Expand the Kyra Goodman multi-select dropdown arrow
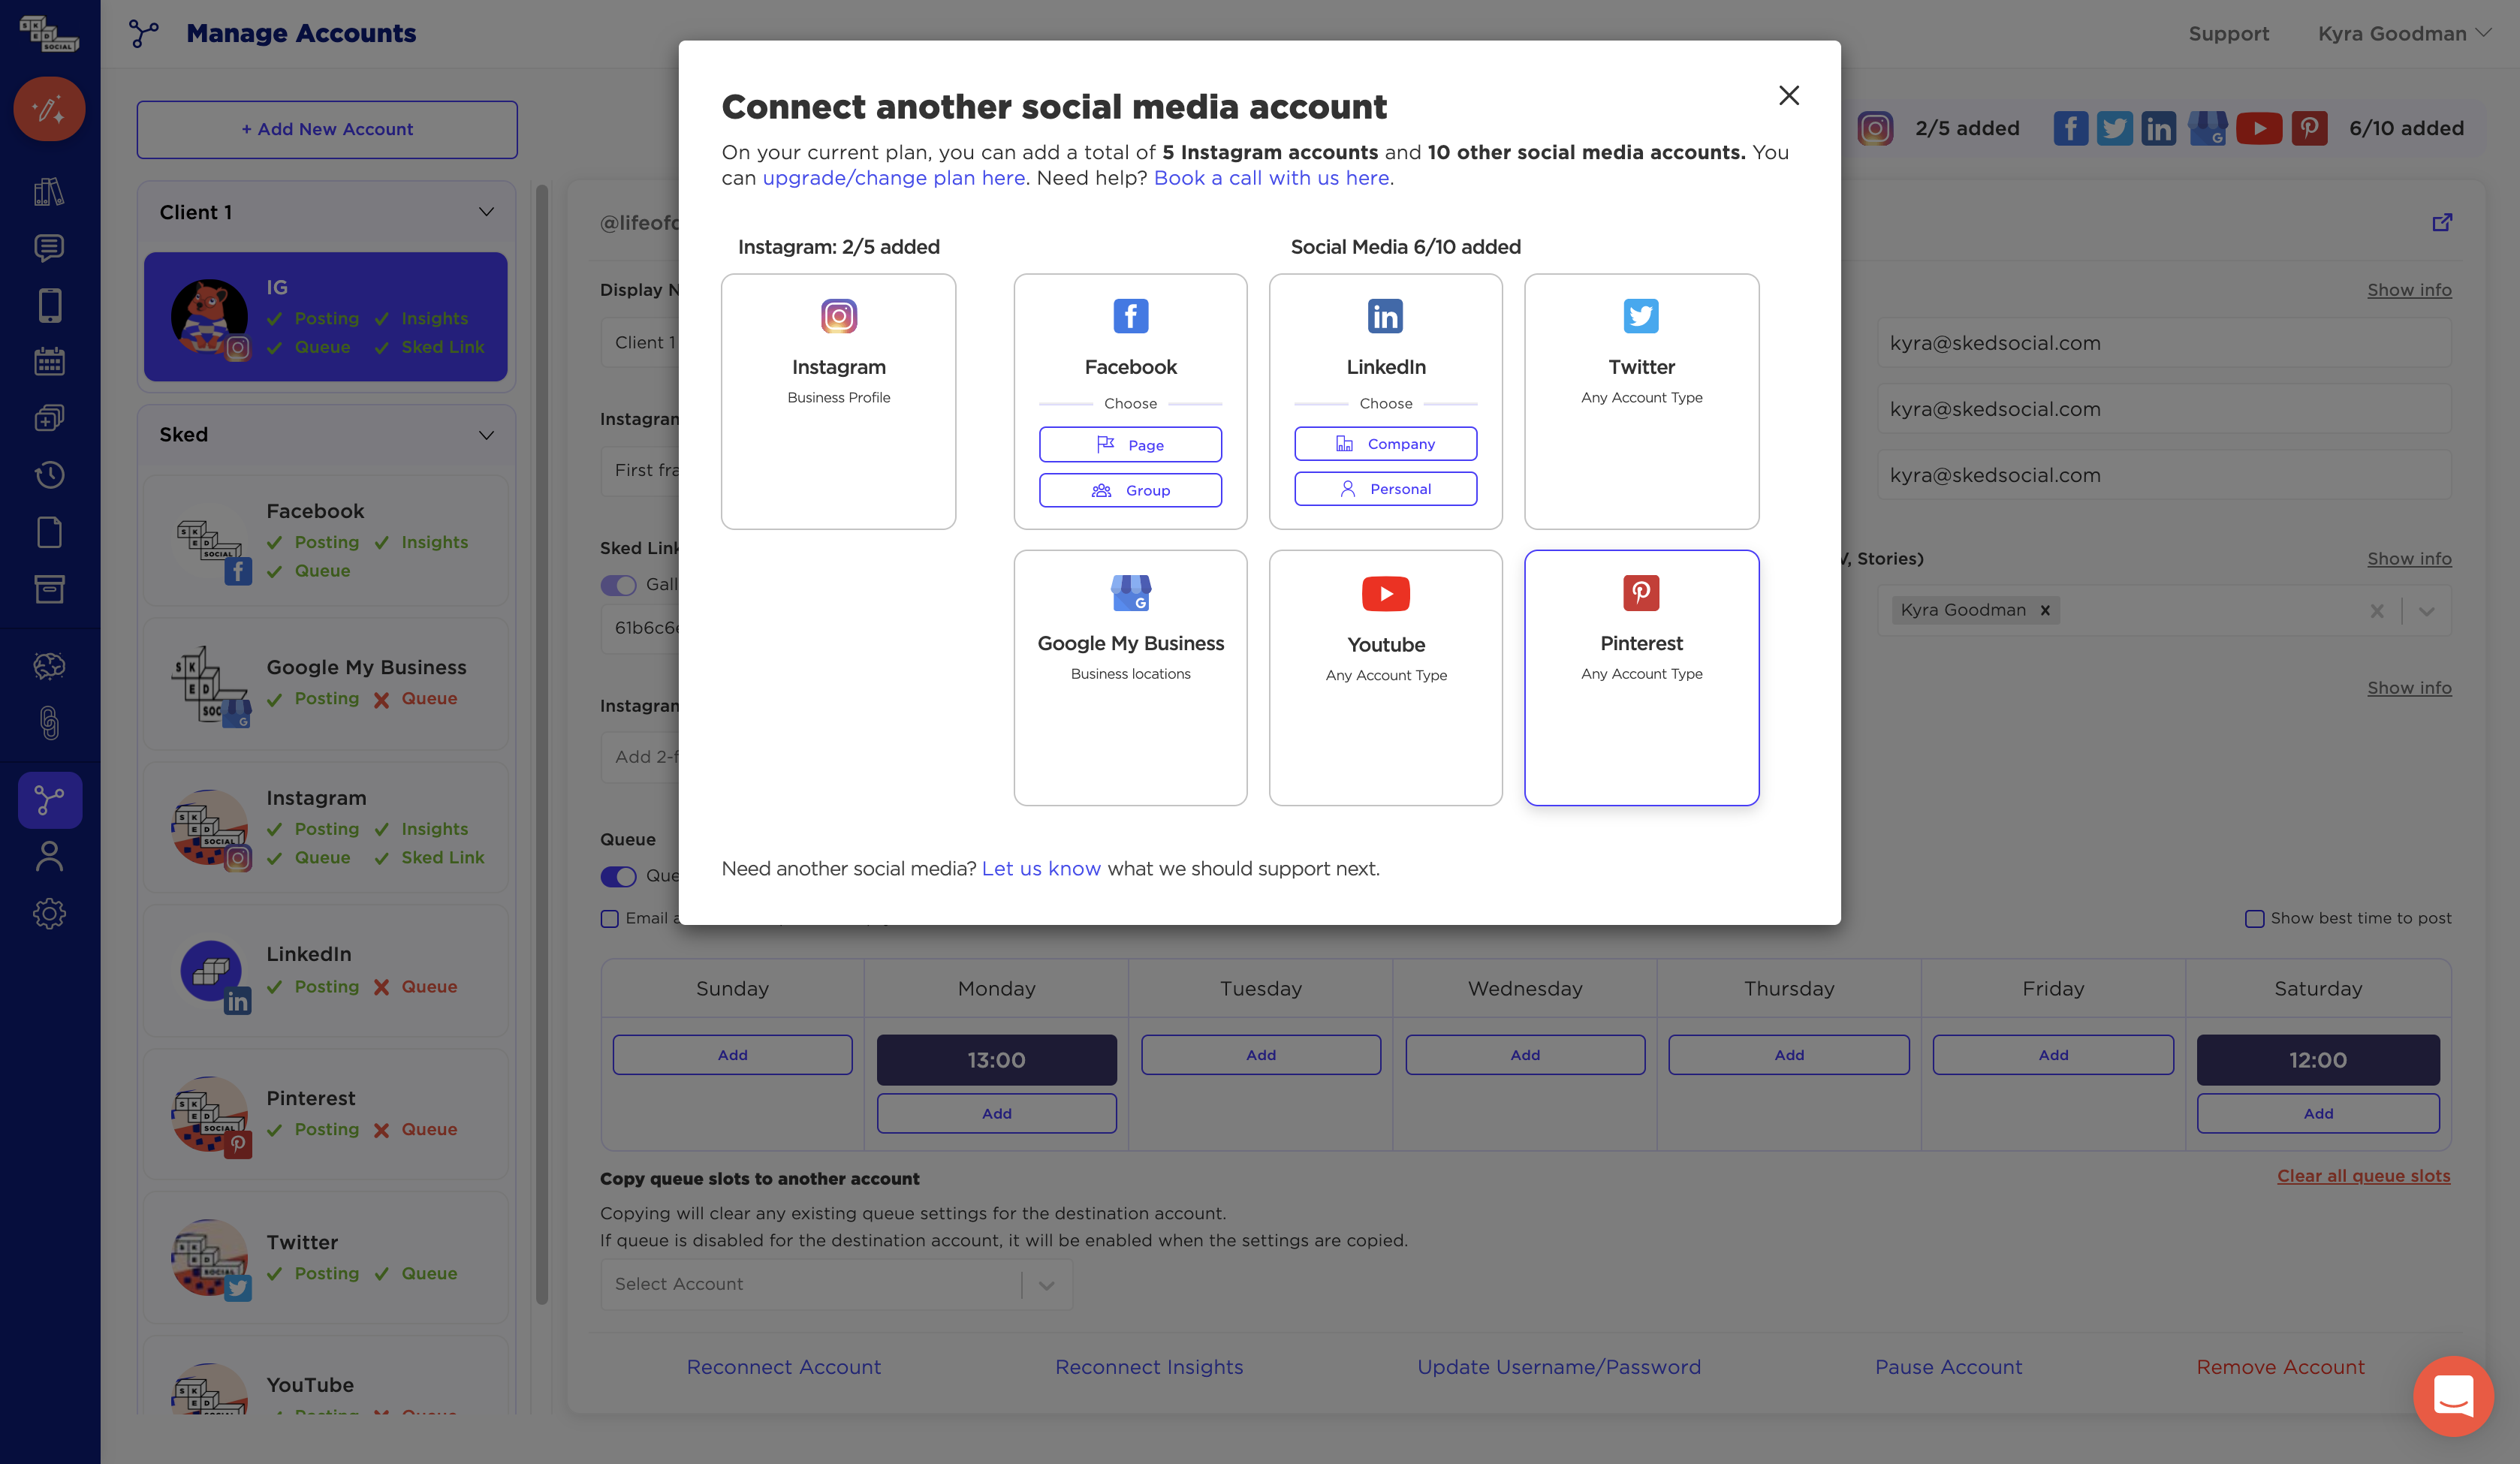The height and width of the screenshot is (1464, 2520). (x=2426, y=610)
